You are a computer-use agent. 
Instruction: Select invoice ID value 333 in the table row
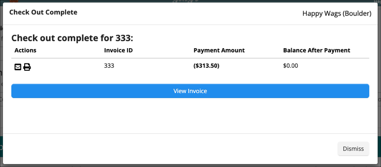pyautogui.click(x=109, y=66)
